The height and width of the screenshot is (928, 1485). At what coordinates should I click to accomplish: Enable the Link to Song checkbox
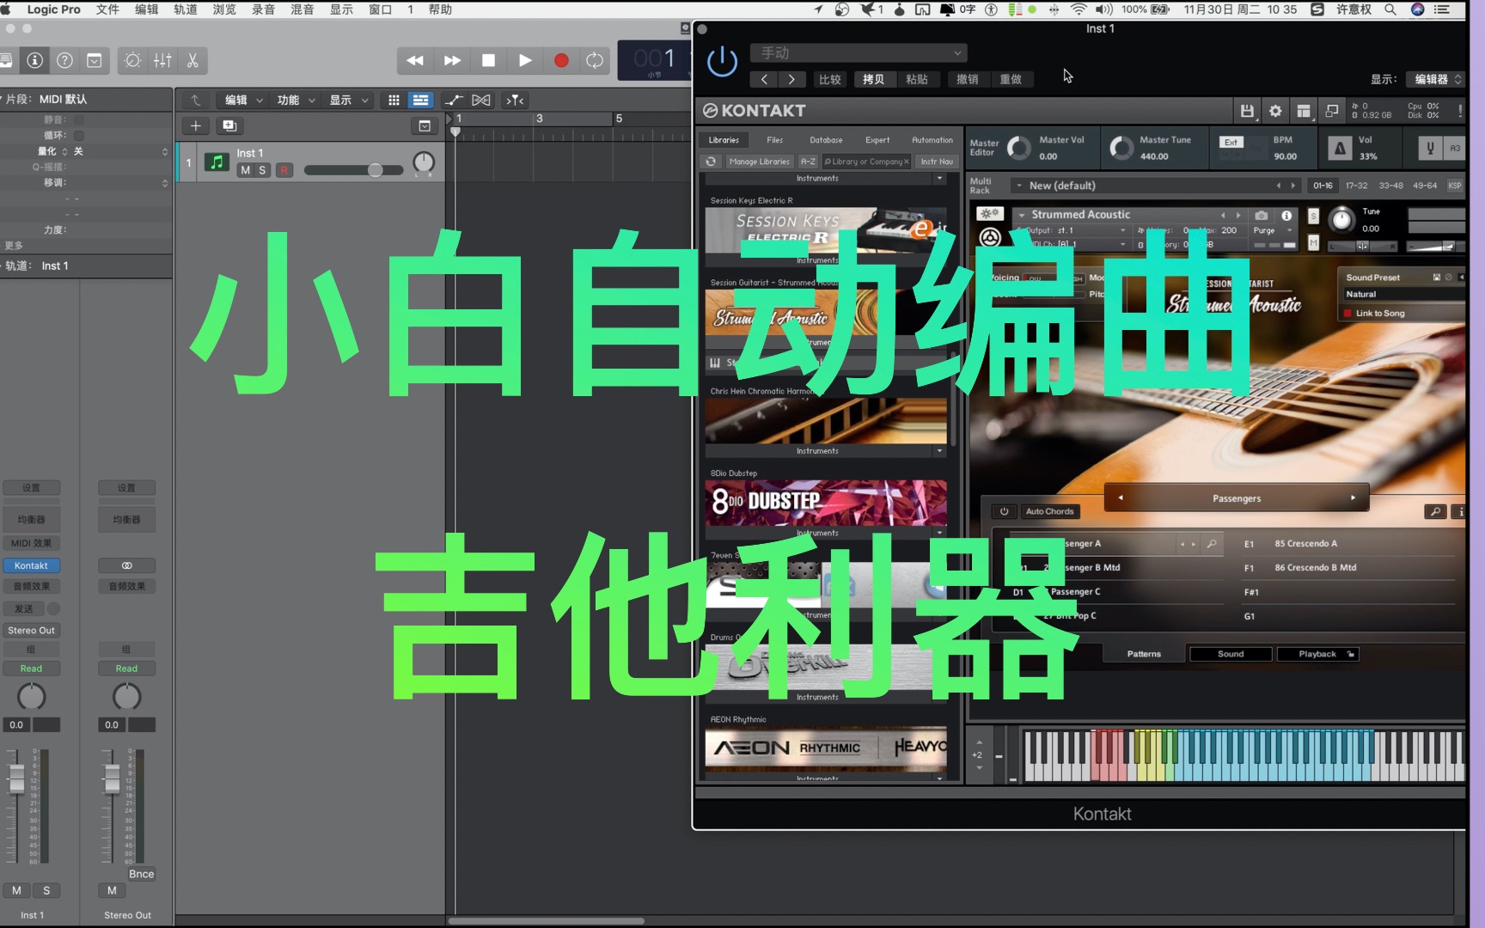pyautogui.click(x=1347, y=314)
